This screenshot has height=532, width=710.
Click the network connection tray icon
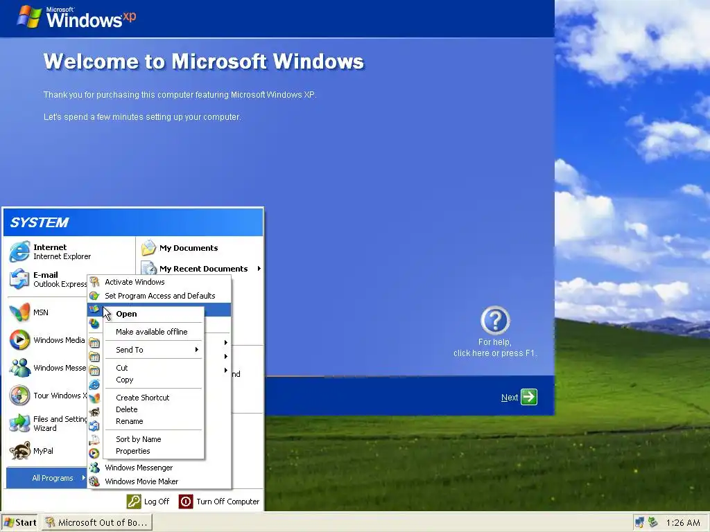click(x=639, y=522)
